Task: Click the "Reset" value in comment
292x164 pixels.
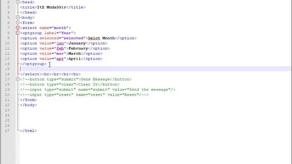Action: click(130, 95)
